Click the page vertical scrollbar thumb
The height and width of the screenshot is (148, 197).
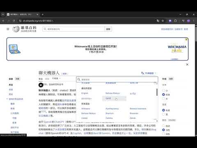tap(196, 34)
